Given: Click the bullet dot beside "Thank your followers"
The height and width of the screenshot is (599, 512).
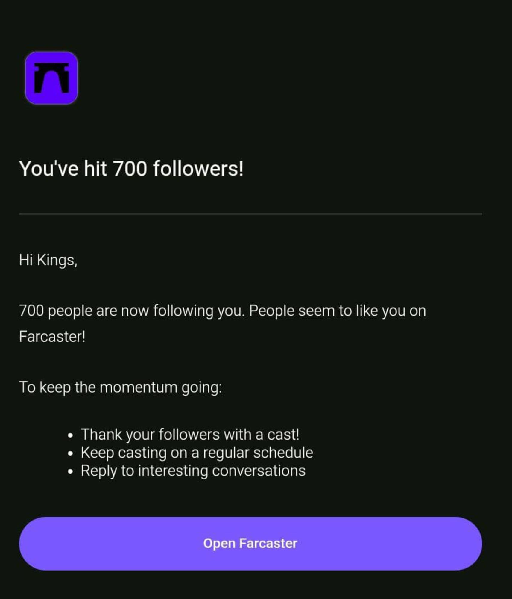Looking at the screenshot, I should [x=70, y=435].
